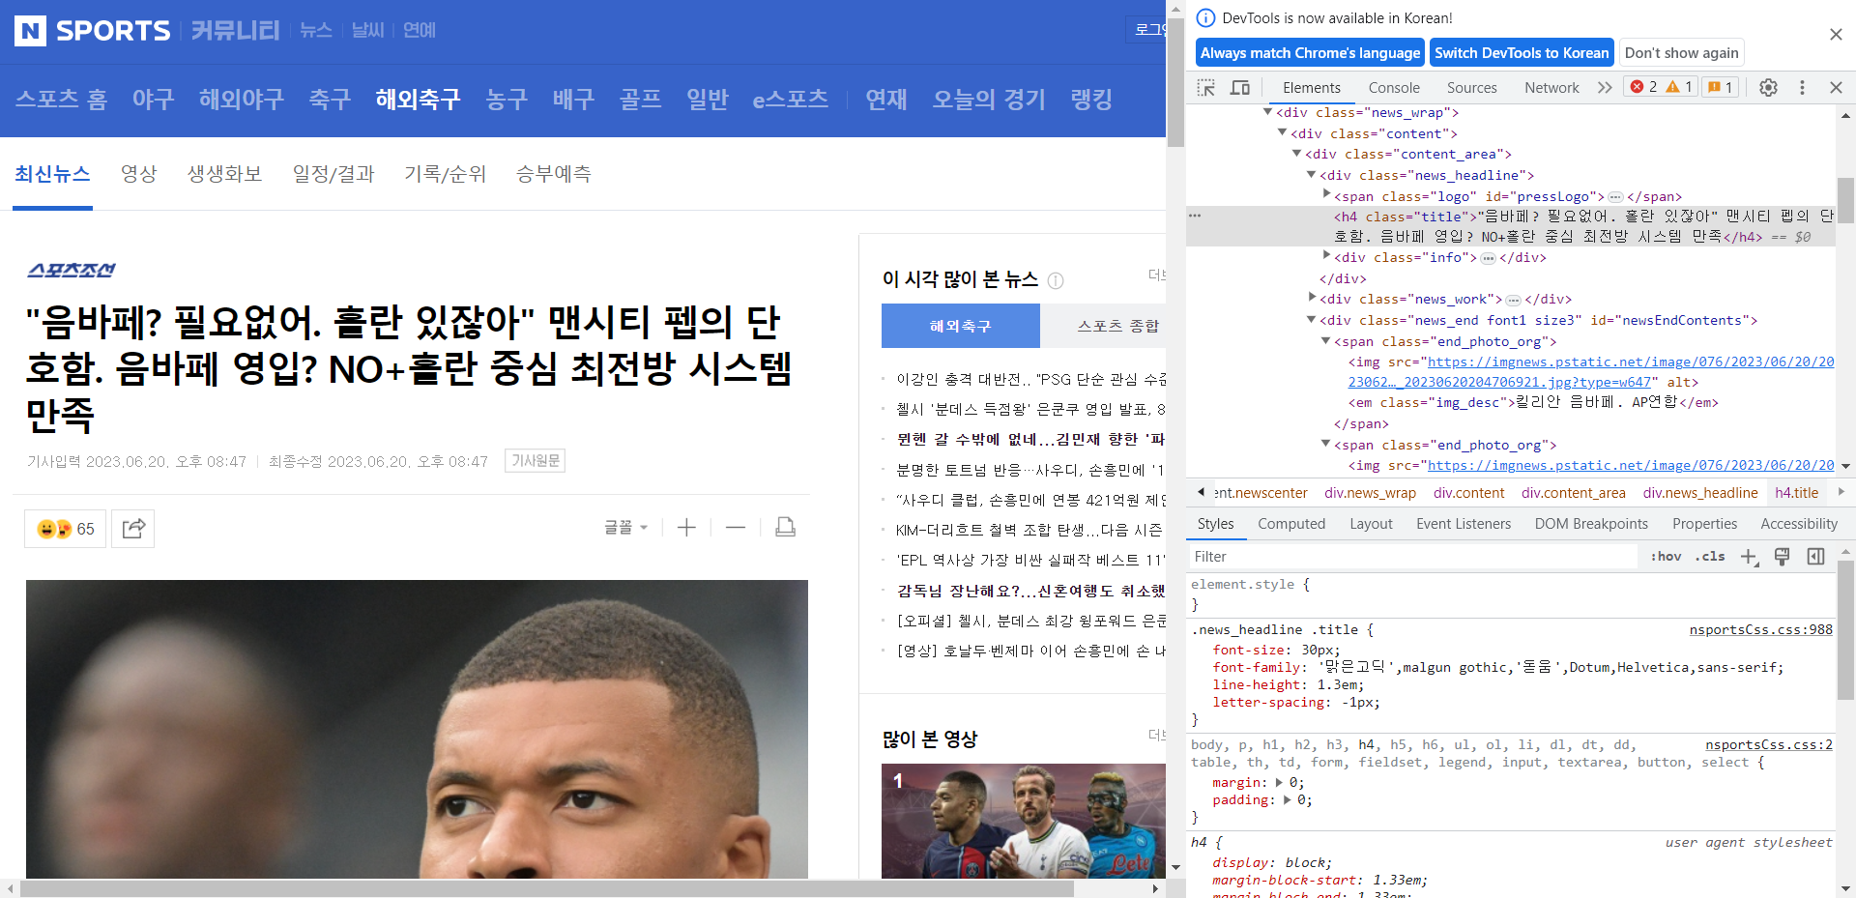Click the emoji reactions button showing 65
1856x898 pixels.
point(66,528)
